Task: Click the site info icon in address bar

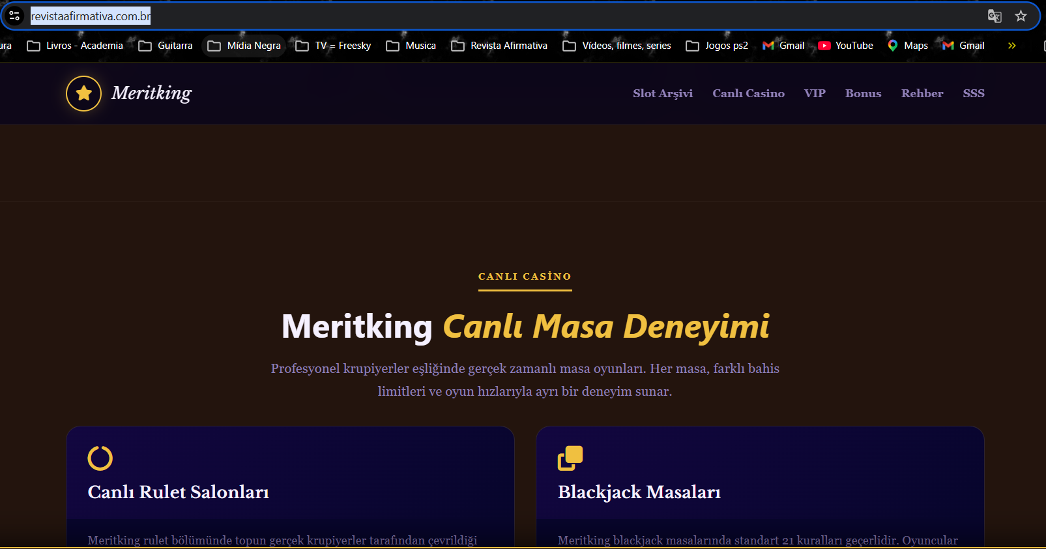Action: point(14,16)
